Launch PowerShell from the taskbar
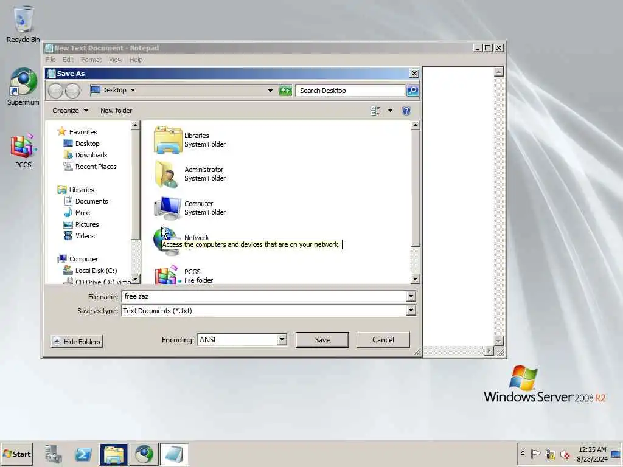Image resolution: width=623 pixels, height=467 pixels. 83,454
